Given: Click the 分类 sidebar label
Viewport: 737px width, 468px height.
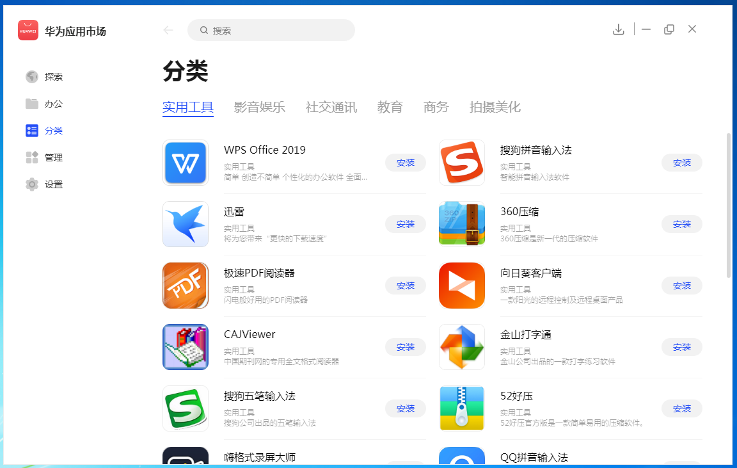Looking at the screenshot, I should [x=54, y=131].
